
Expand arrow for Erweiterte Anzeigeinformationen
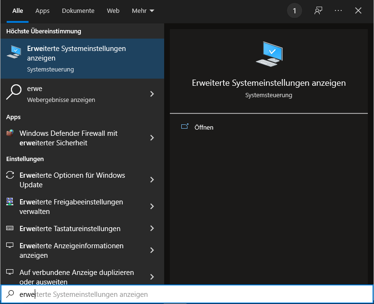tap(152, 250)
